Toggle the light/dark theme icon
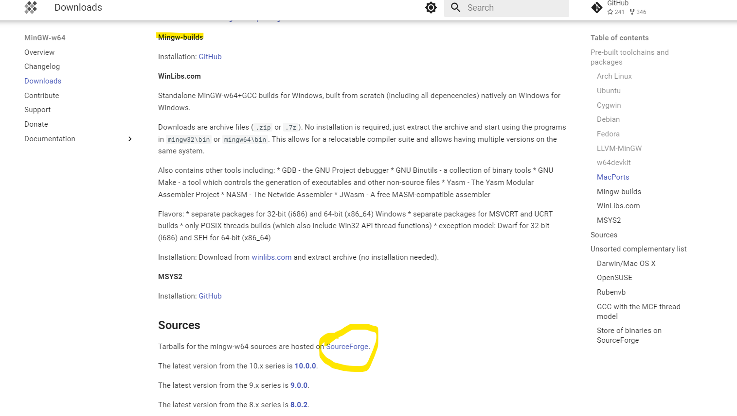The width and height of the screenshot is (737, 416). pos(431,7)
